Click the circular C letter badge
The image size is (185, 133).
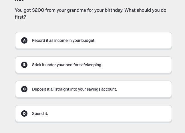[x=24, y=89]
